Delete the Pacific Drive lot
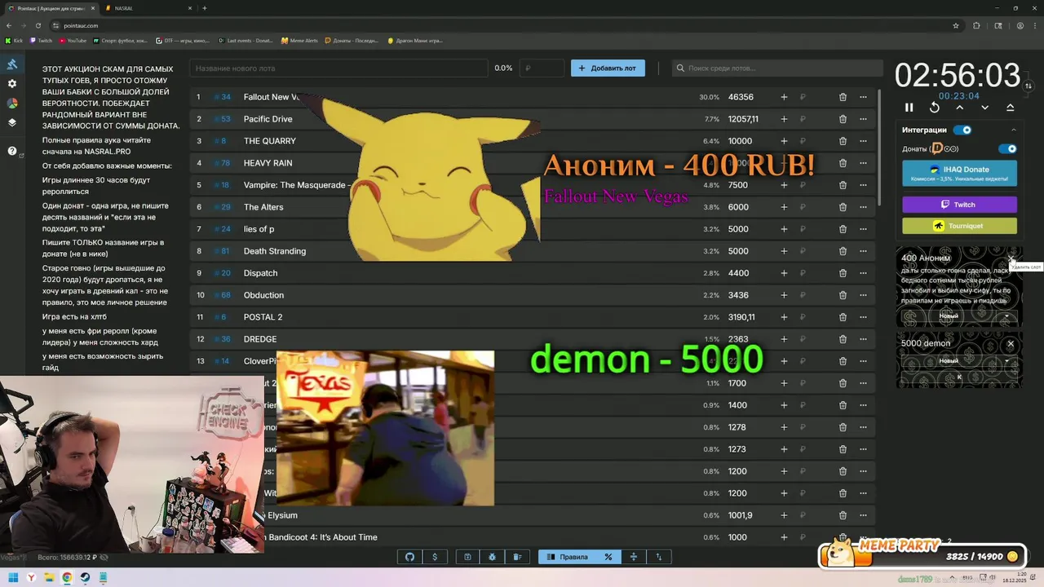1044x587 pixels. pyautogui.click(x=843, y=119)
